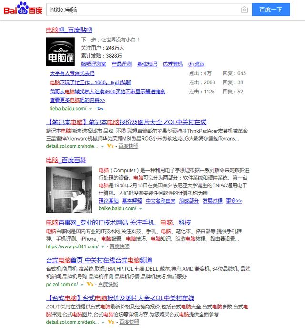The height and width of the screenshot is (328, 305).
Task: Open the 电脑百事网_专业的IT技术网站 result
Action: tap(118, 223)
